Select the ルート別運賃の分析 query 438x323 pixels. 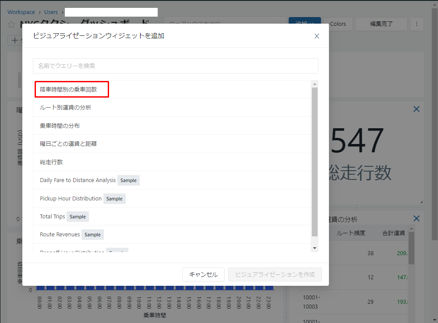point(65,107)
